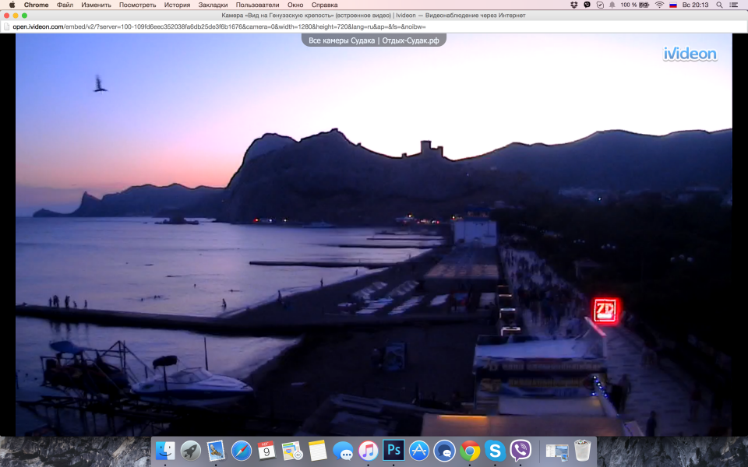Open Launchpad rocket icon

[x=190, y=450]
